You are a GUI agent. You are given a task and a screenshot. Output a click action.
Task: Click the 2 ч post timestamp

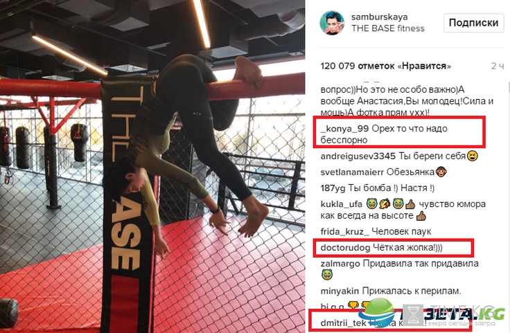(x=498, y=66)
